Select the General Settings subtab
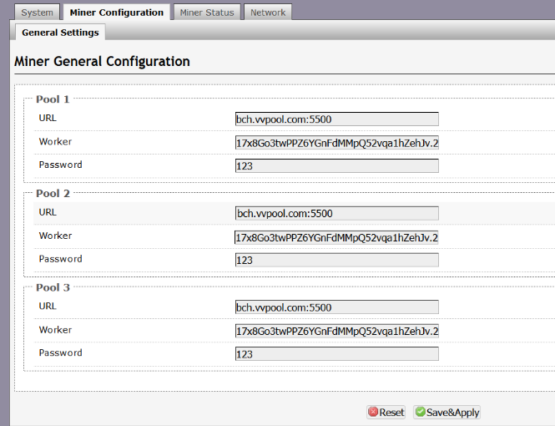555x426 pixels. 60,33
